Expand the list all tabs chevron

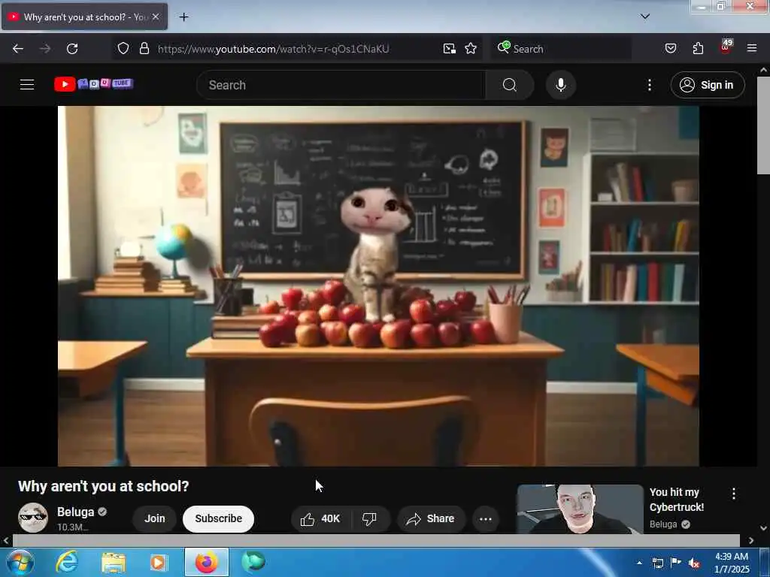point(645,17)
